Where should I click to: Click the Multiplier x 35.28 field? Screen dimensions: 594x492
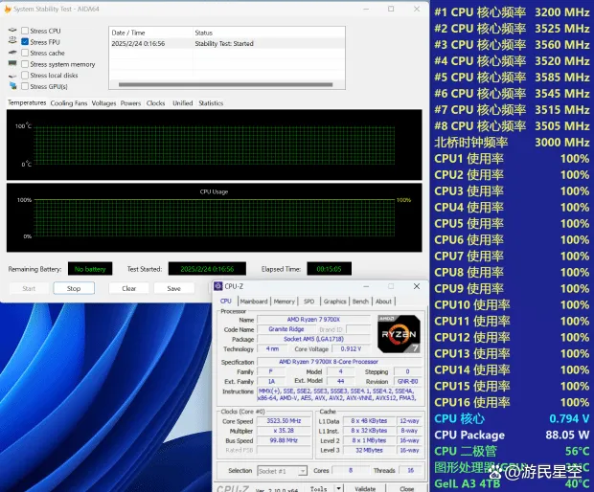click(284, 431)
